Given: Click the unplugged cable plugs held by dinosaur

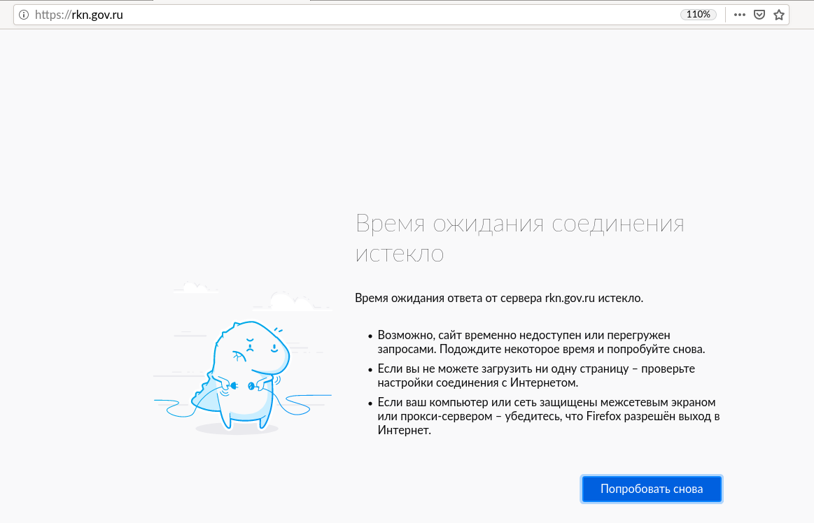Looking at the screenshot, I should [x=241, y=384].
